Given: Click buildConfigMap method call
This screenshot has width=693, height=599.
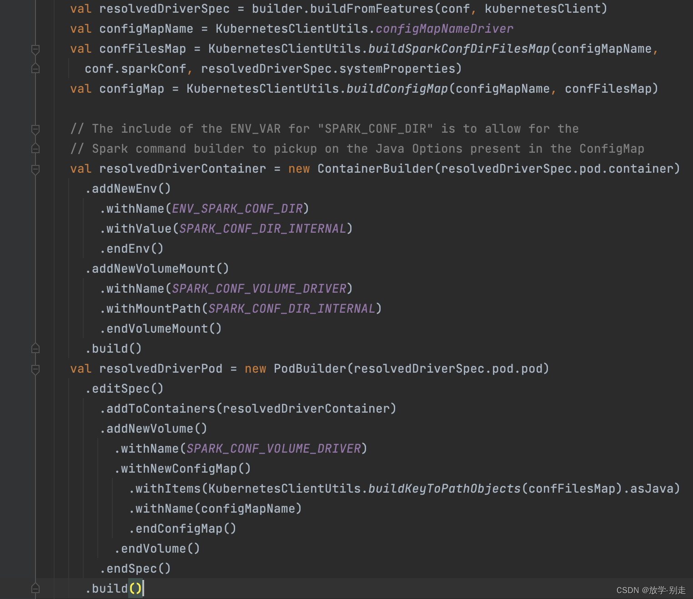Looking at the screenshot, I should pos(397,89).
